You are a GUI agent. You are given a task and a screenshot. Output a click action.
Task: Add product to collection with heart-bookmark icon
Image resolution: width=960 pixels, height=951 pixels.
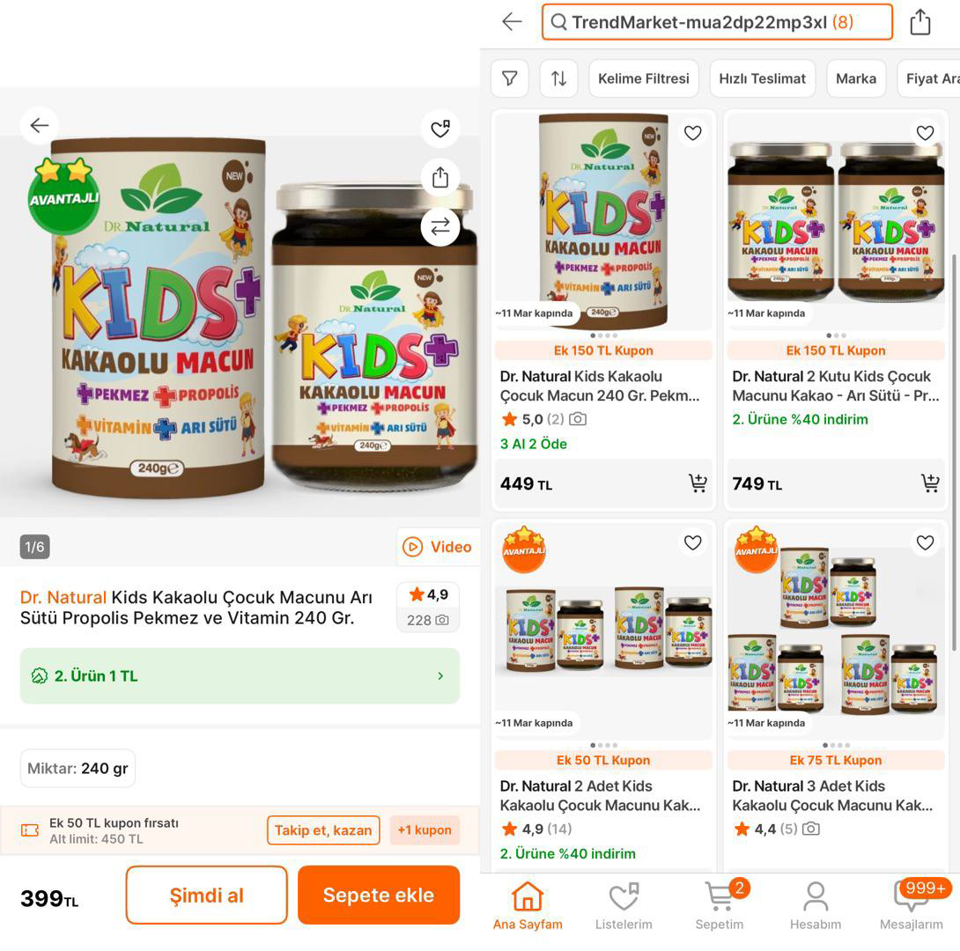[x=440, y=129]
